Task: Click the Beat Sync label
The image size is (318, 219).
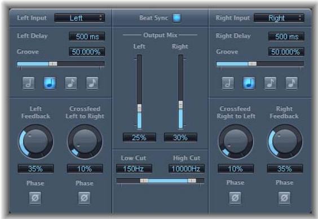Action: point(154,18)
